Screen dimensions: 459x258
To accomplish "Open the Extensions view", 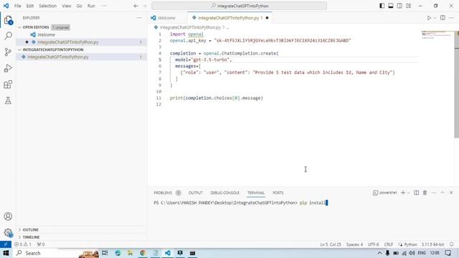I will point(8,85).
